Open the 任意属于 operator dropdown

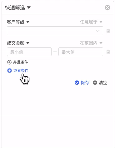91,22
